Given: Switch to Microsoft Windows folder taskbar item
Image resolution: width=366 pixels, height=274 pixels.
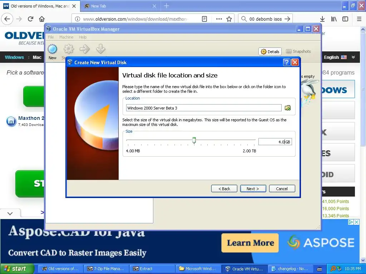Looking at the screenshot, I should [x=198, y=269].
